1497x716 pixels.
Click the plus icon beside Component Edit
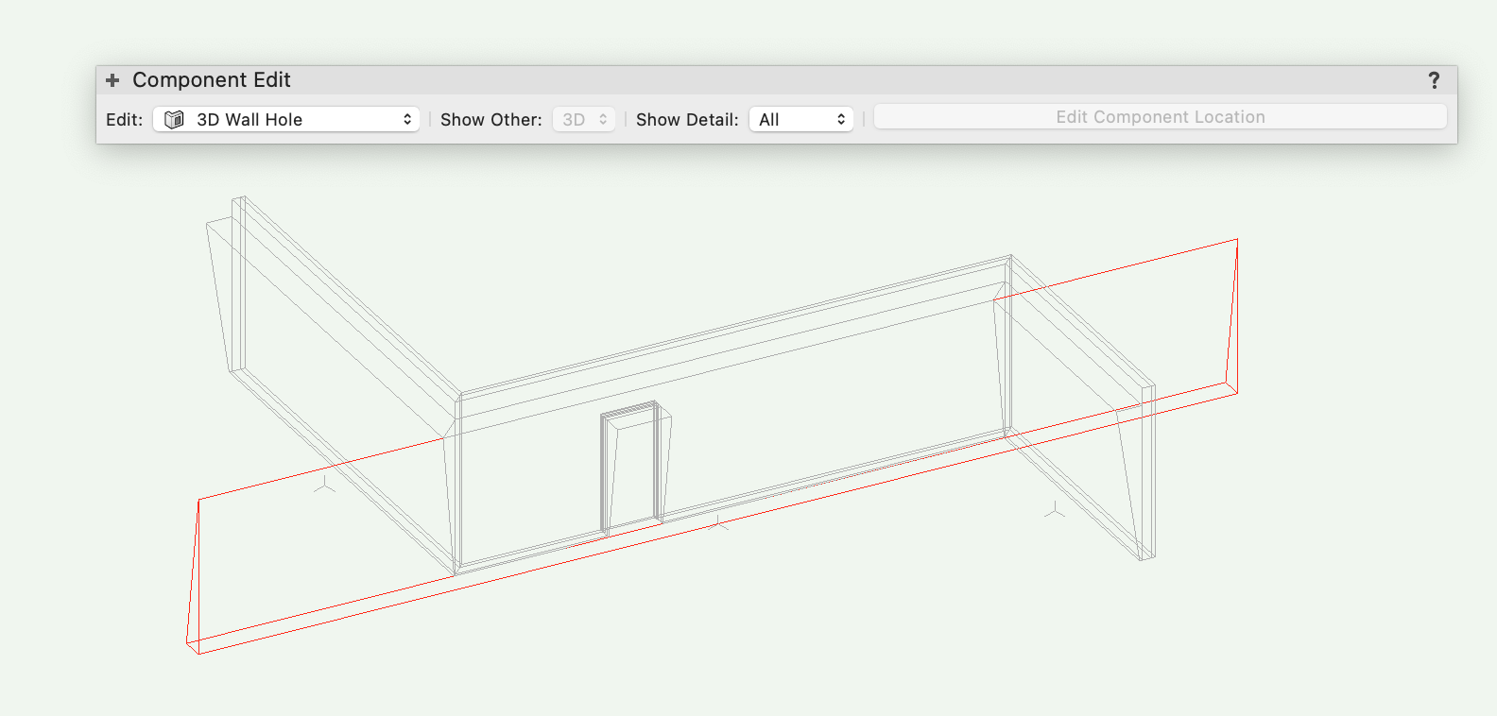112,80
